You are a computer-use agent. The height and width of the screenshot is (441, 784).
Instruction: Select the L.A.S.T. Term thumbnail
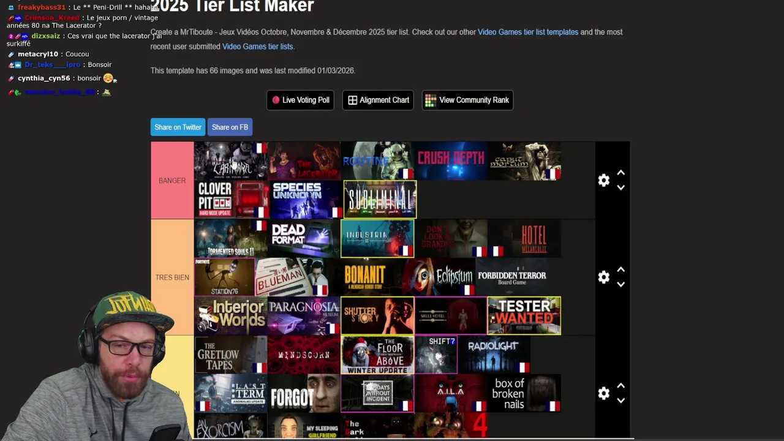click(230, 393)
